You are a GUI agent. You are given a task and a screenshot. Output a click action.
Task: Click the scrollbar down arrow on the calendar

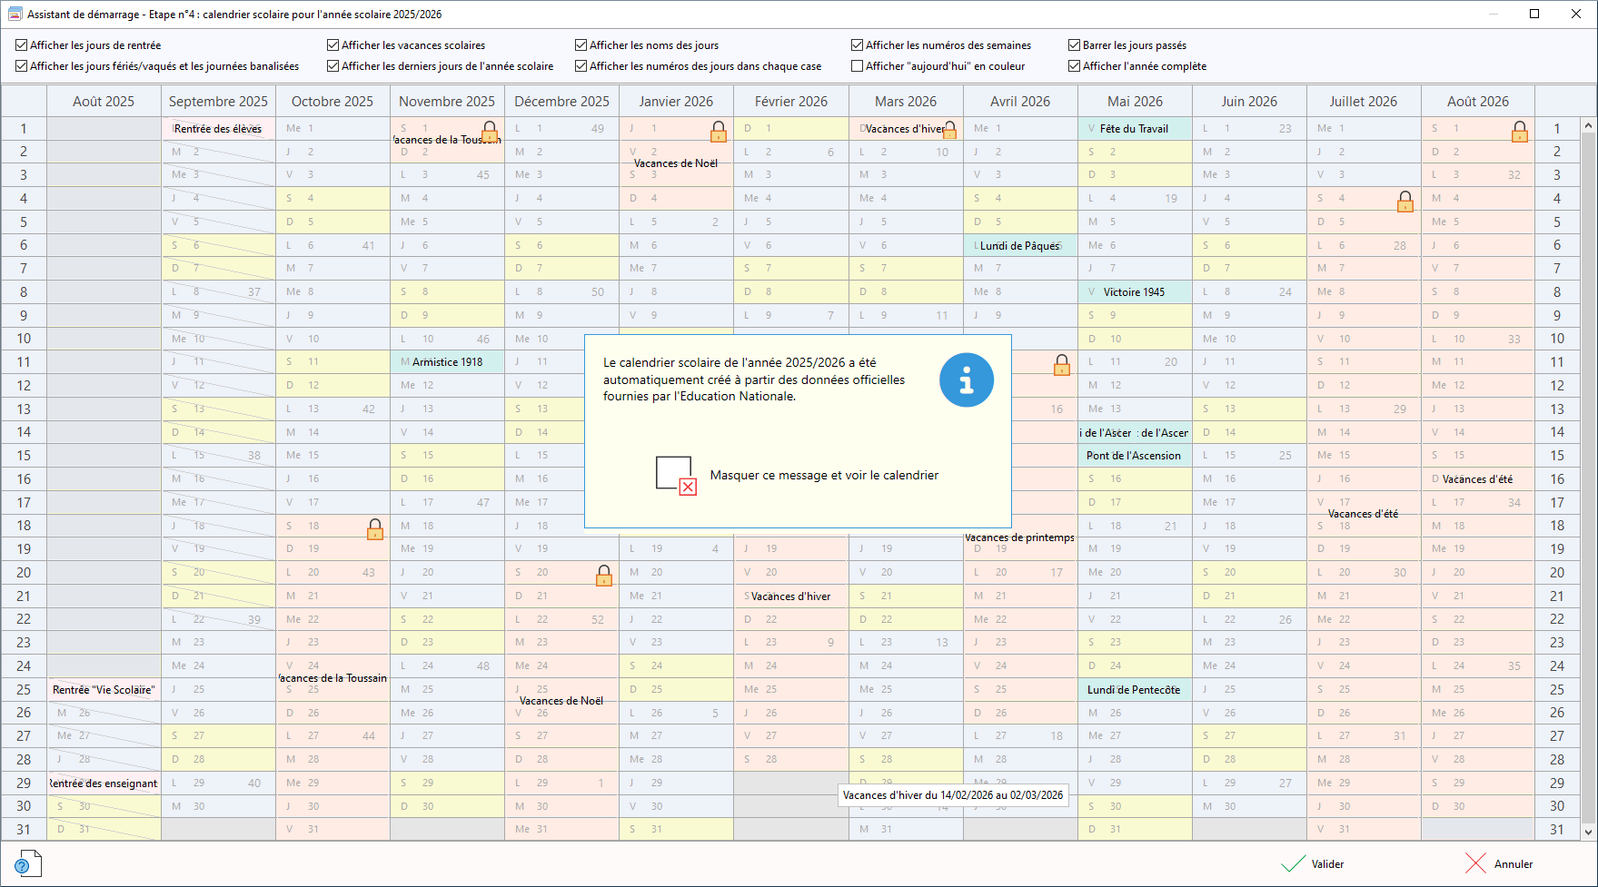(1588, 831)
